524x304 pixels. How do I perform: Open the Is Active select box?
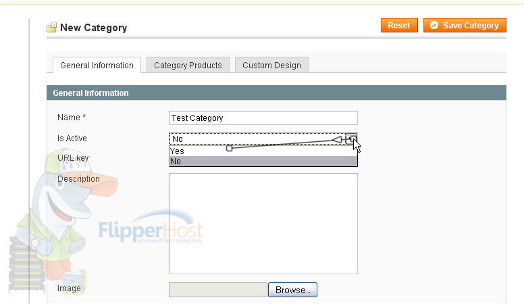(x=263, y=138)
